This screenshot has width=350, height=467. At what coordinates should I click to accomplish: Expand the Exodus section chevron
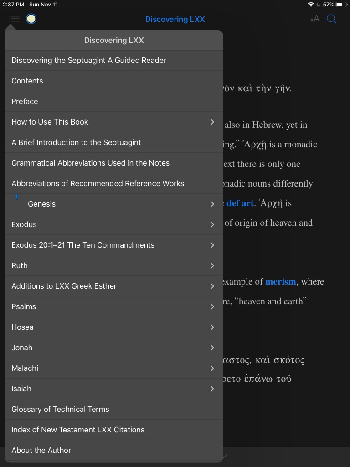(212, 224)
